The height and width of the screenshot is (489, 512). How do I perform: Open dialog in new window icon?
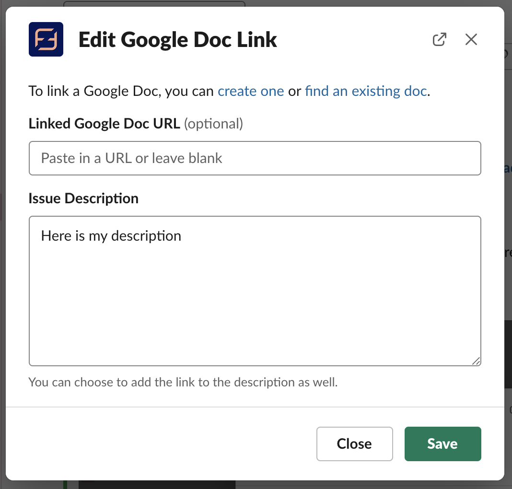click(439, 39)
